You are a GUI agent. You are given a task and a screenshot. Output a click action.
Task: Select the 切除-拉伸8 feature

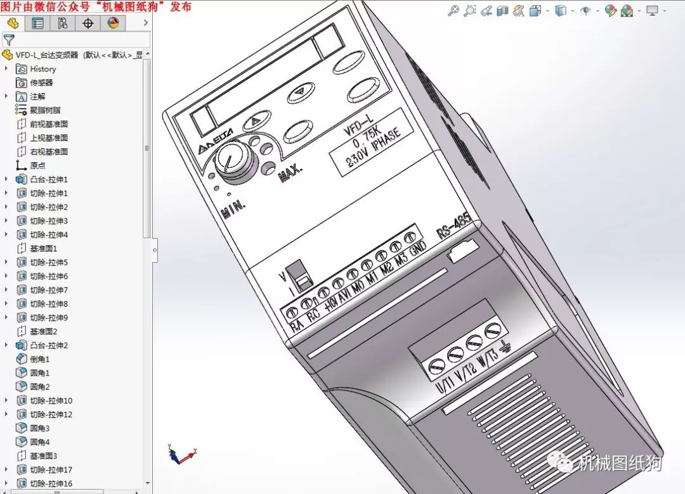click(42, 304)
